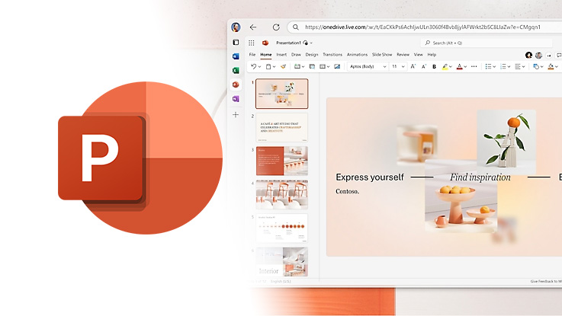Click the browser back arrow
Viewport: 562px width, 316px height.
pos(253,27)
